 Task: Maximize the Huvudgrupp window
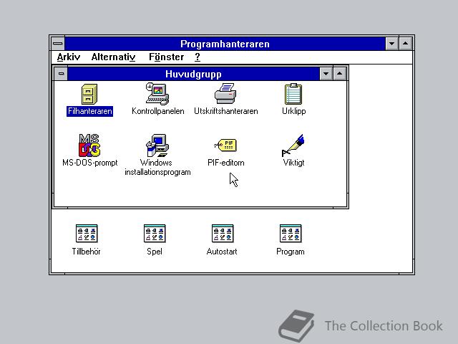340,74
